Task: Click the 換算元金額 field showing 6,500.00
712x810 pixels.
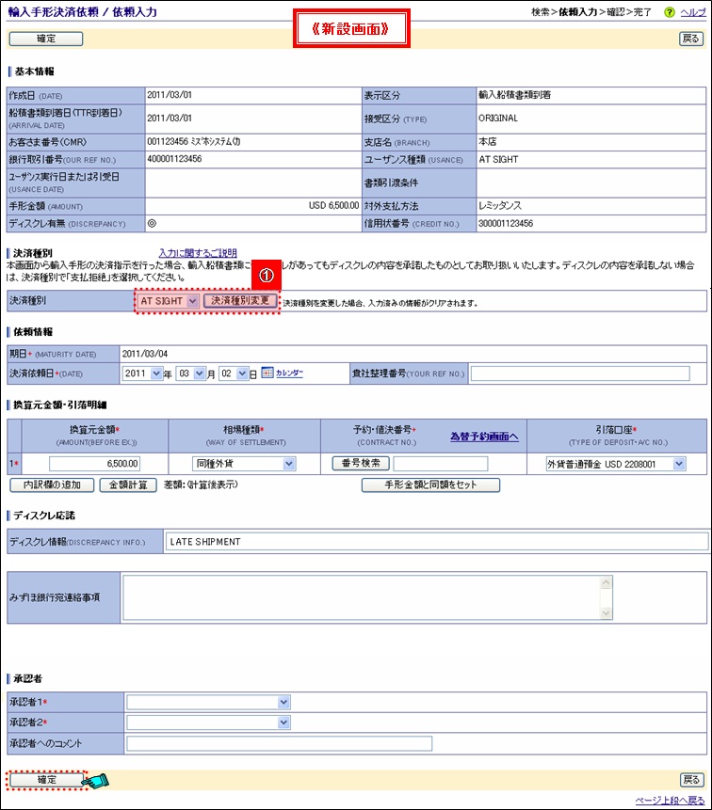Action: tap(94, 464)
